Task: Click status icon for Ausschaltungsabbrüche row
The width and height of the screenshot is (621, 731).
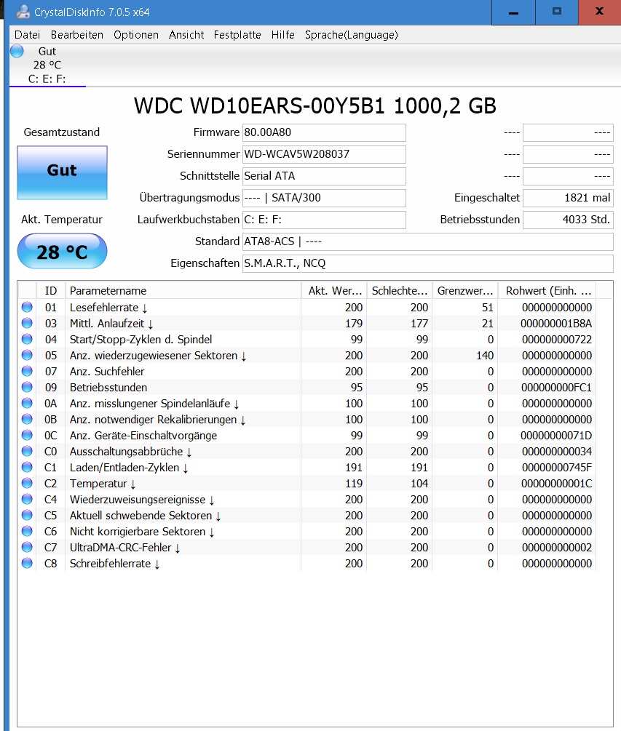Action: click(x=27, y=451)
